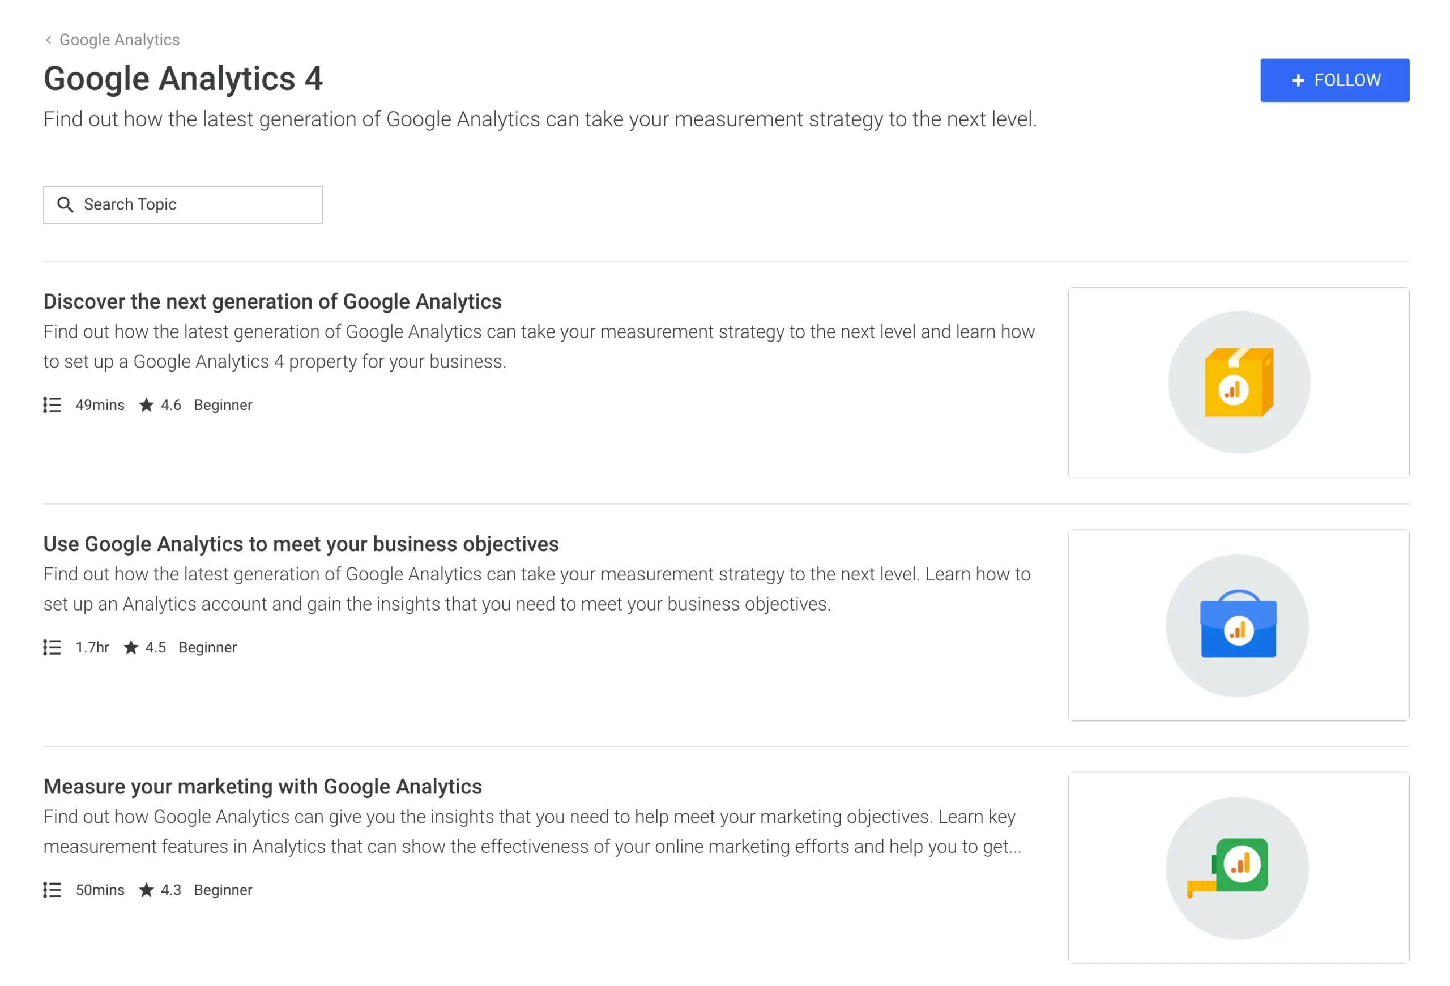Click the plus icon on the FOLLOW button
This screenshot has height=986, width=1450.
click(x=1298, y=80)
